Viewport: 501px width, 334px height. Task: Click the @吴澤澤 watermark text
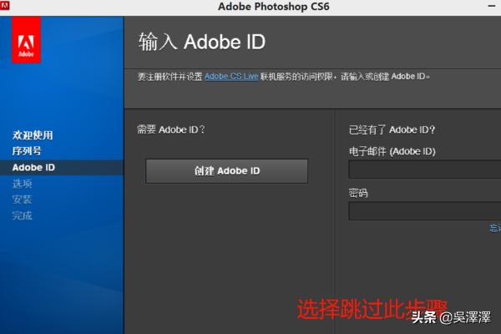(468, 317)
